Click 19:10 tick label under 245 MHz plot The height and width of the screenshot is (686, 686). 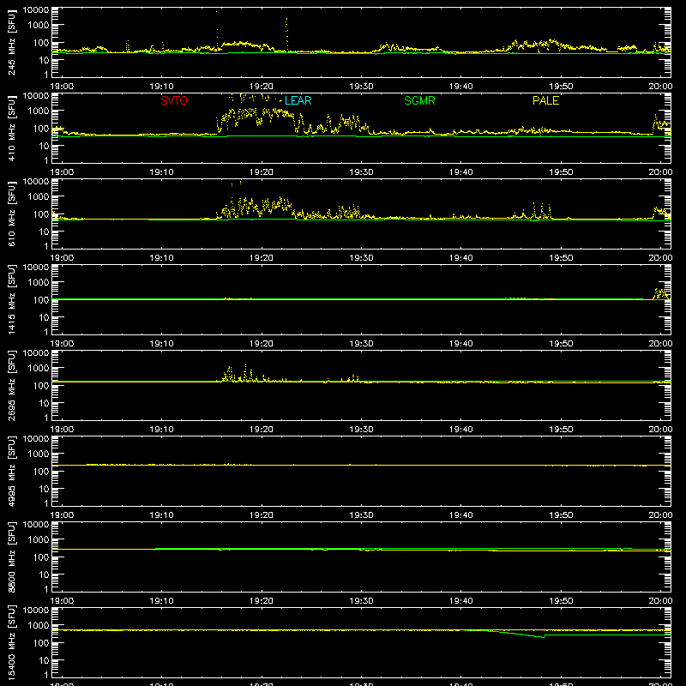click(161, 87)
